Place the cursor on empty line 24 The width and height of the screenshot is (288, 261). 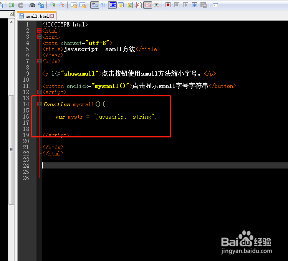[165, 165]
